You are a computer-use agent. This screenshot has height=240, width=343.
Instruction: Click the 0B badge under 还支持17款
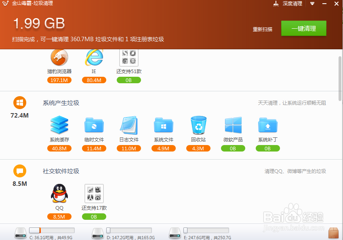pyautogui.click(x=94, y=217)
